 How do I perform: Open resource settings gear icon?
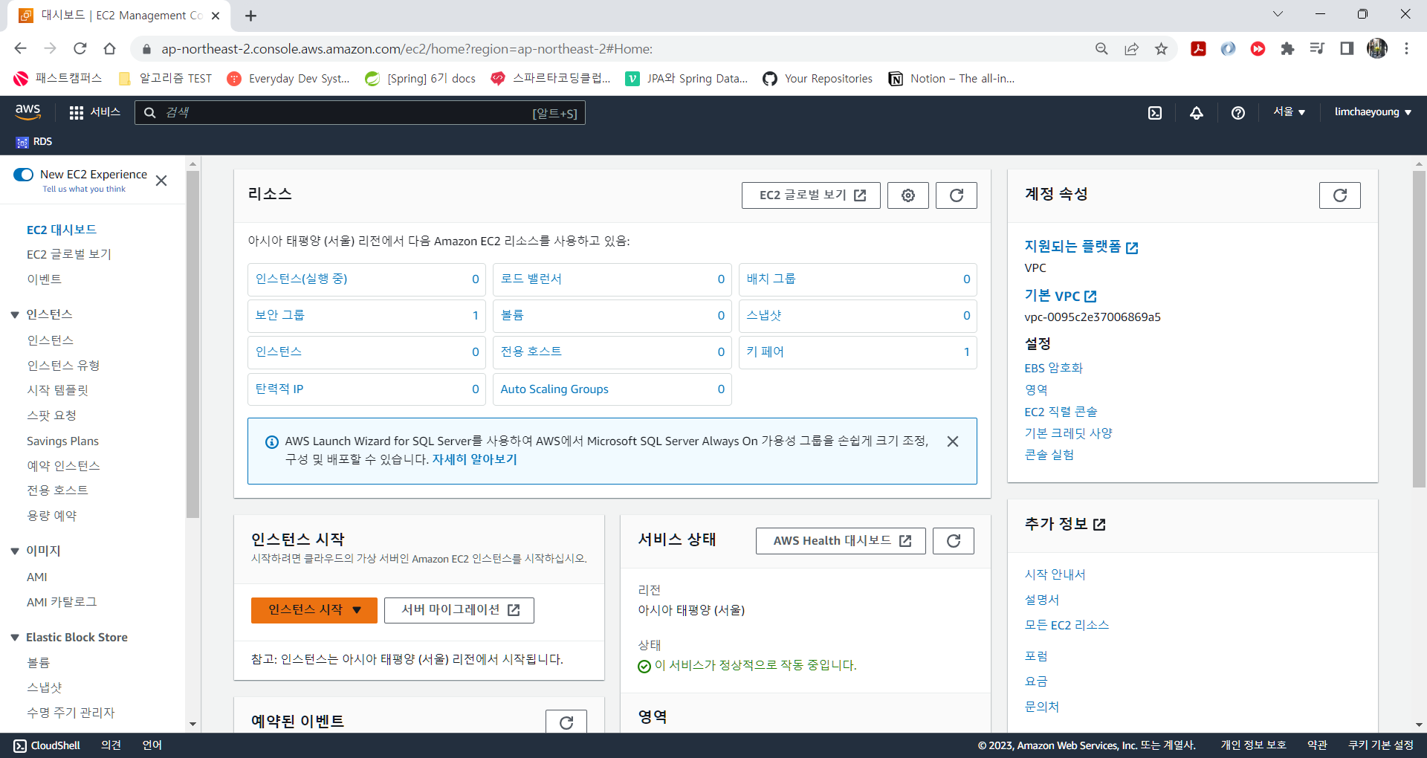[908, 195]
